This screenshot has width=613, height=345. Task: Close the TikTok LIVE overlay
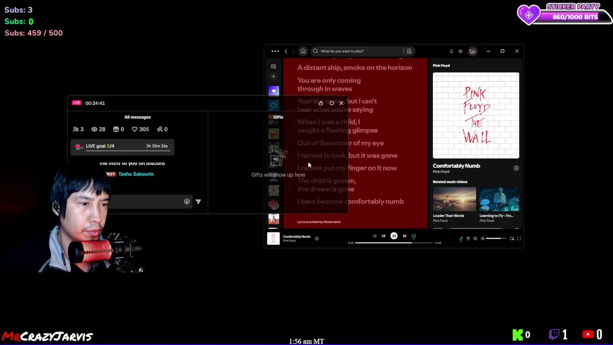tap(341, 103)
